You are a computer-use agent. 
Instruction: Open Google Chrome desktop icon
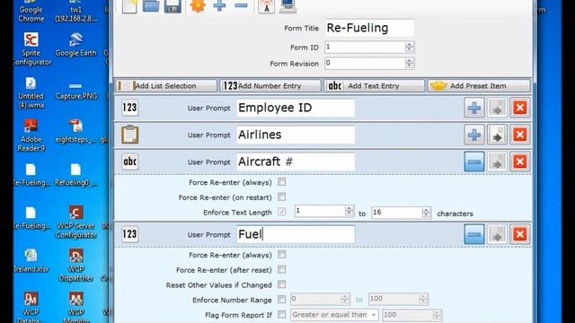coord(31,11)
